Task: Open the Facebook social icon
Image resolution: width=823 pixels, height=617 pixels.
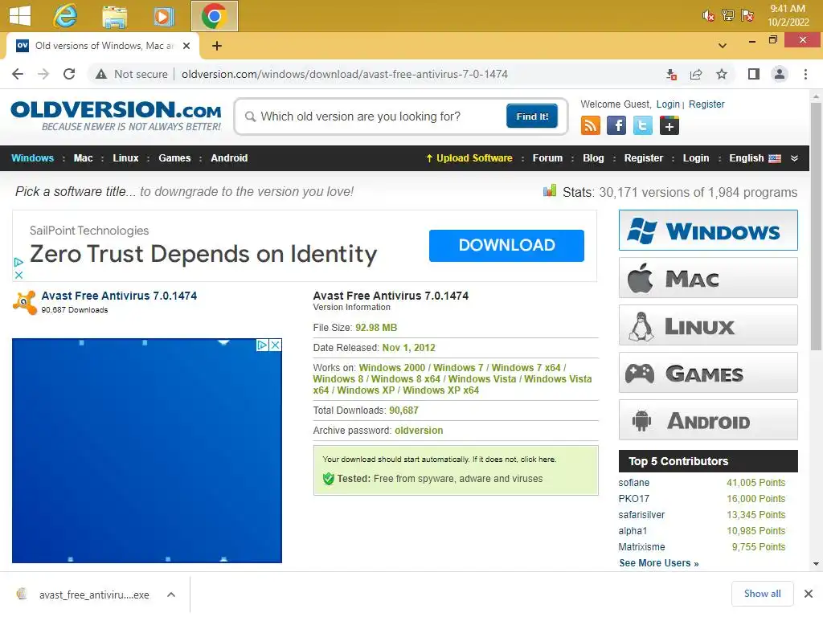Action: pos(616,126)
